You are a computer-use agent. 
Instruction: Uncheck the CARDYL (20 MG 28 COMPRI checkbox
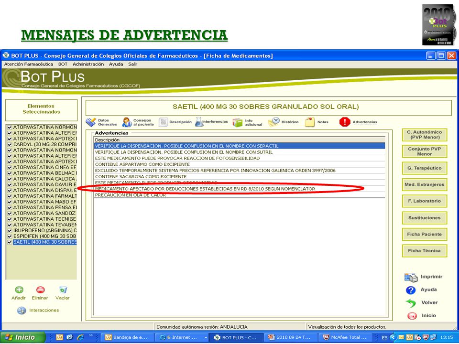pos(10,144)
